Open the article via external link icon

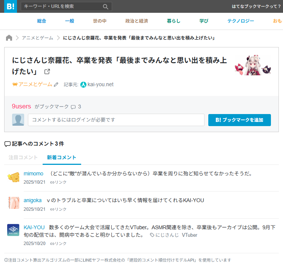(x=47, y=72)
